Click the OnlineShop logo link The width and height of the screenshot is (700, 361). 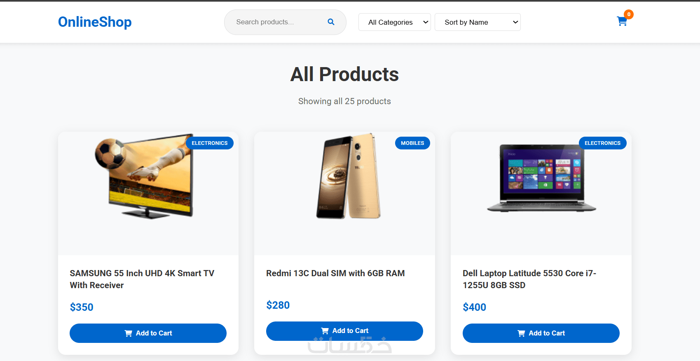(95, 22)
